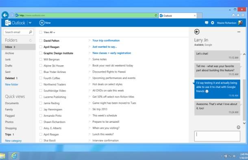Check the David Pelton email checkbox
The height and width of the screenshot is (160, 248).
click(41, 41)
